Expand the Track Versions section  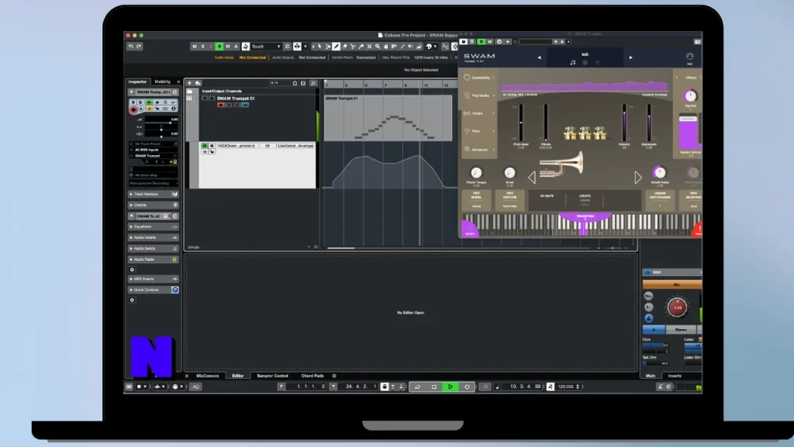(154, 194)
